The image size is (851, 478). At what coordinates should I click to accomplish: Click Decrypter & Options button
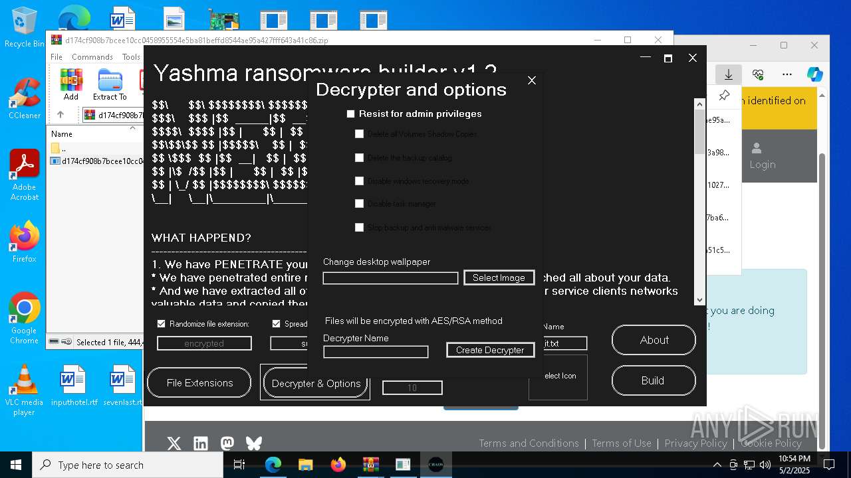click(x=316, y=384)
